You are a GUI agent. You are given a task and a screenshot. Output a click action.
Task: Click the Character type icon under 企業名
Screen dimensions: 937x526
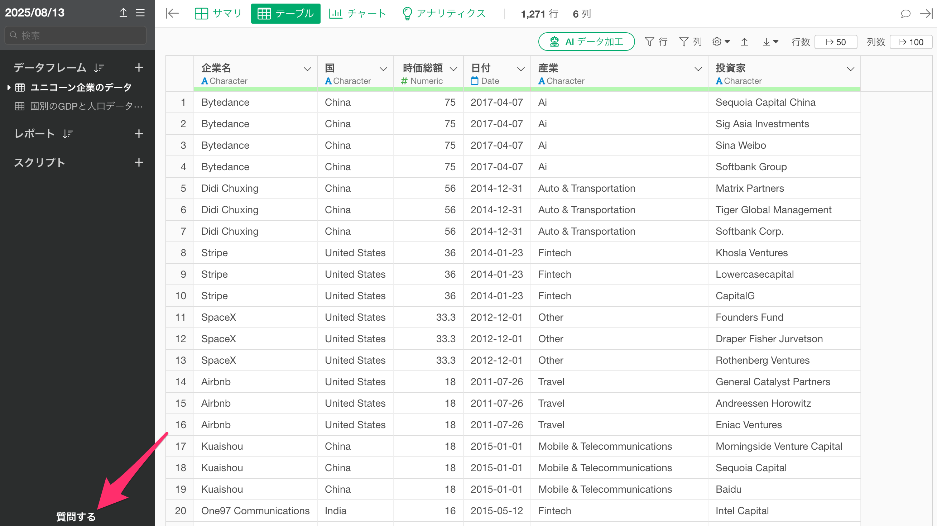click(x=205, y=81)
